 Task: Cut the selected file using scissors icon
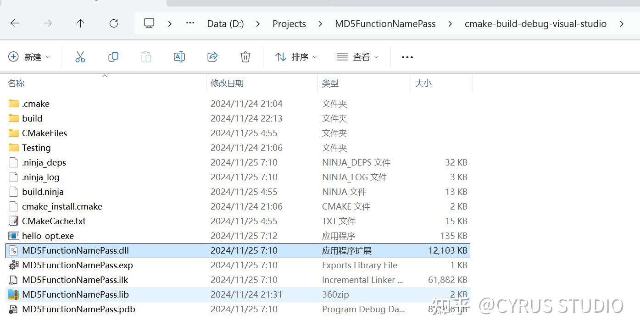[x=80, y=56]
